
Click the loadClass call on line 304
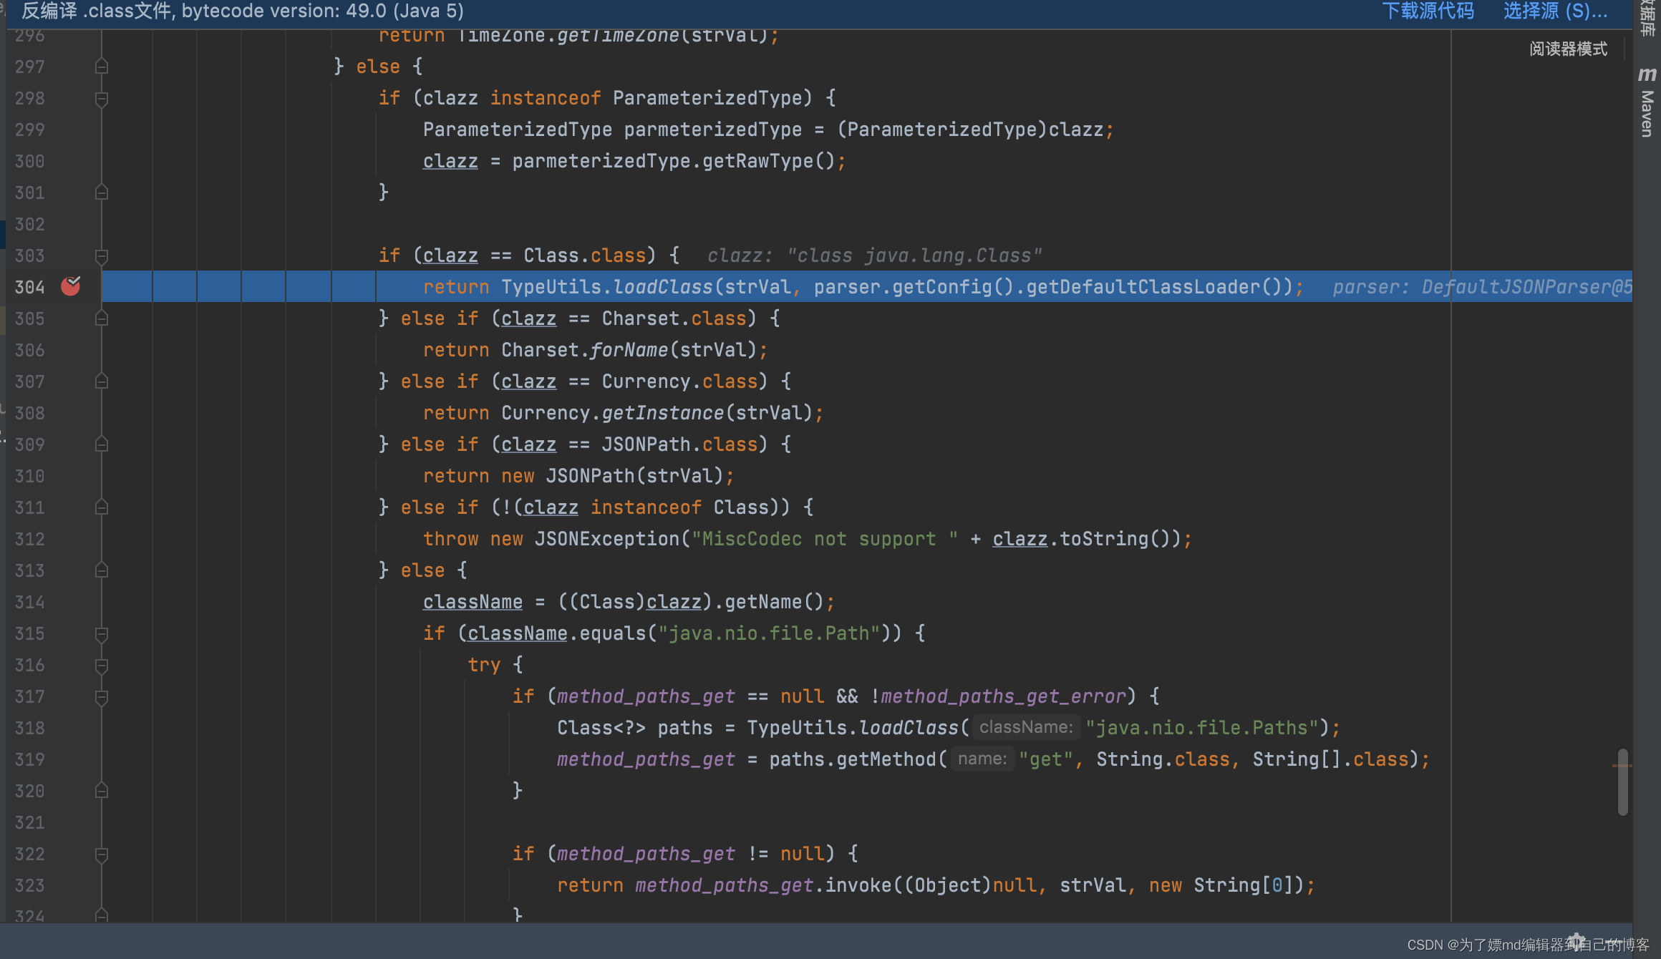(663, 287)
